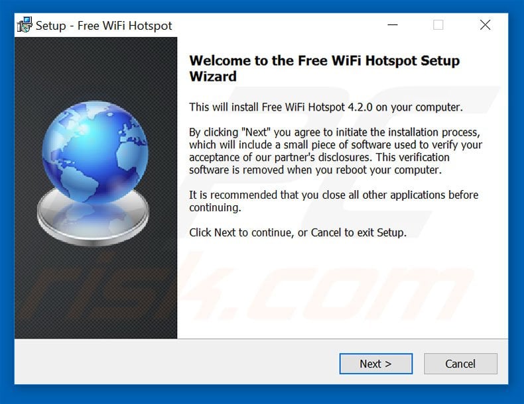
Task: Click the disabled maximize button
Action: [438, 25]
